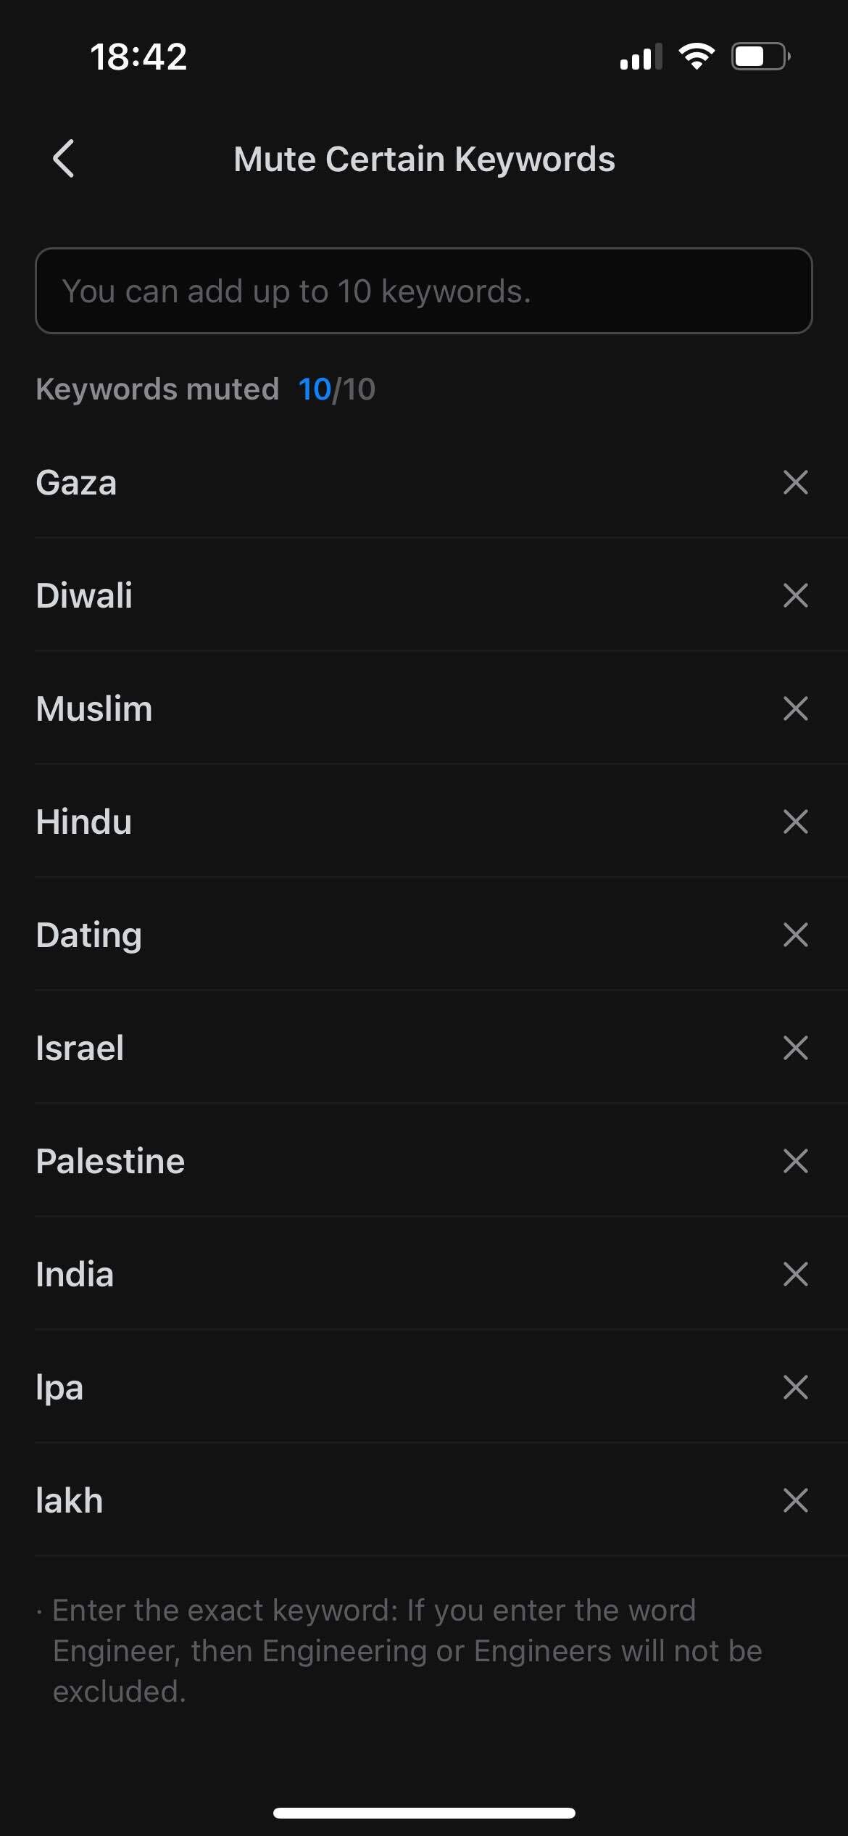Remove the muted keyword Hindu
This screenshot has width=848, height=1836.
(x=795, y=822)
